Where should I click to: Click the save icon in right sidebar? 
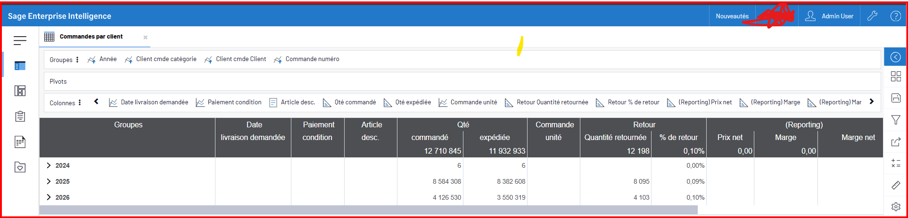click(x=896, y=98)
